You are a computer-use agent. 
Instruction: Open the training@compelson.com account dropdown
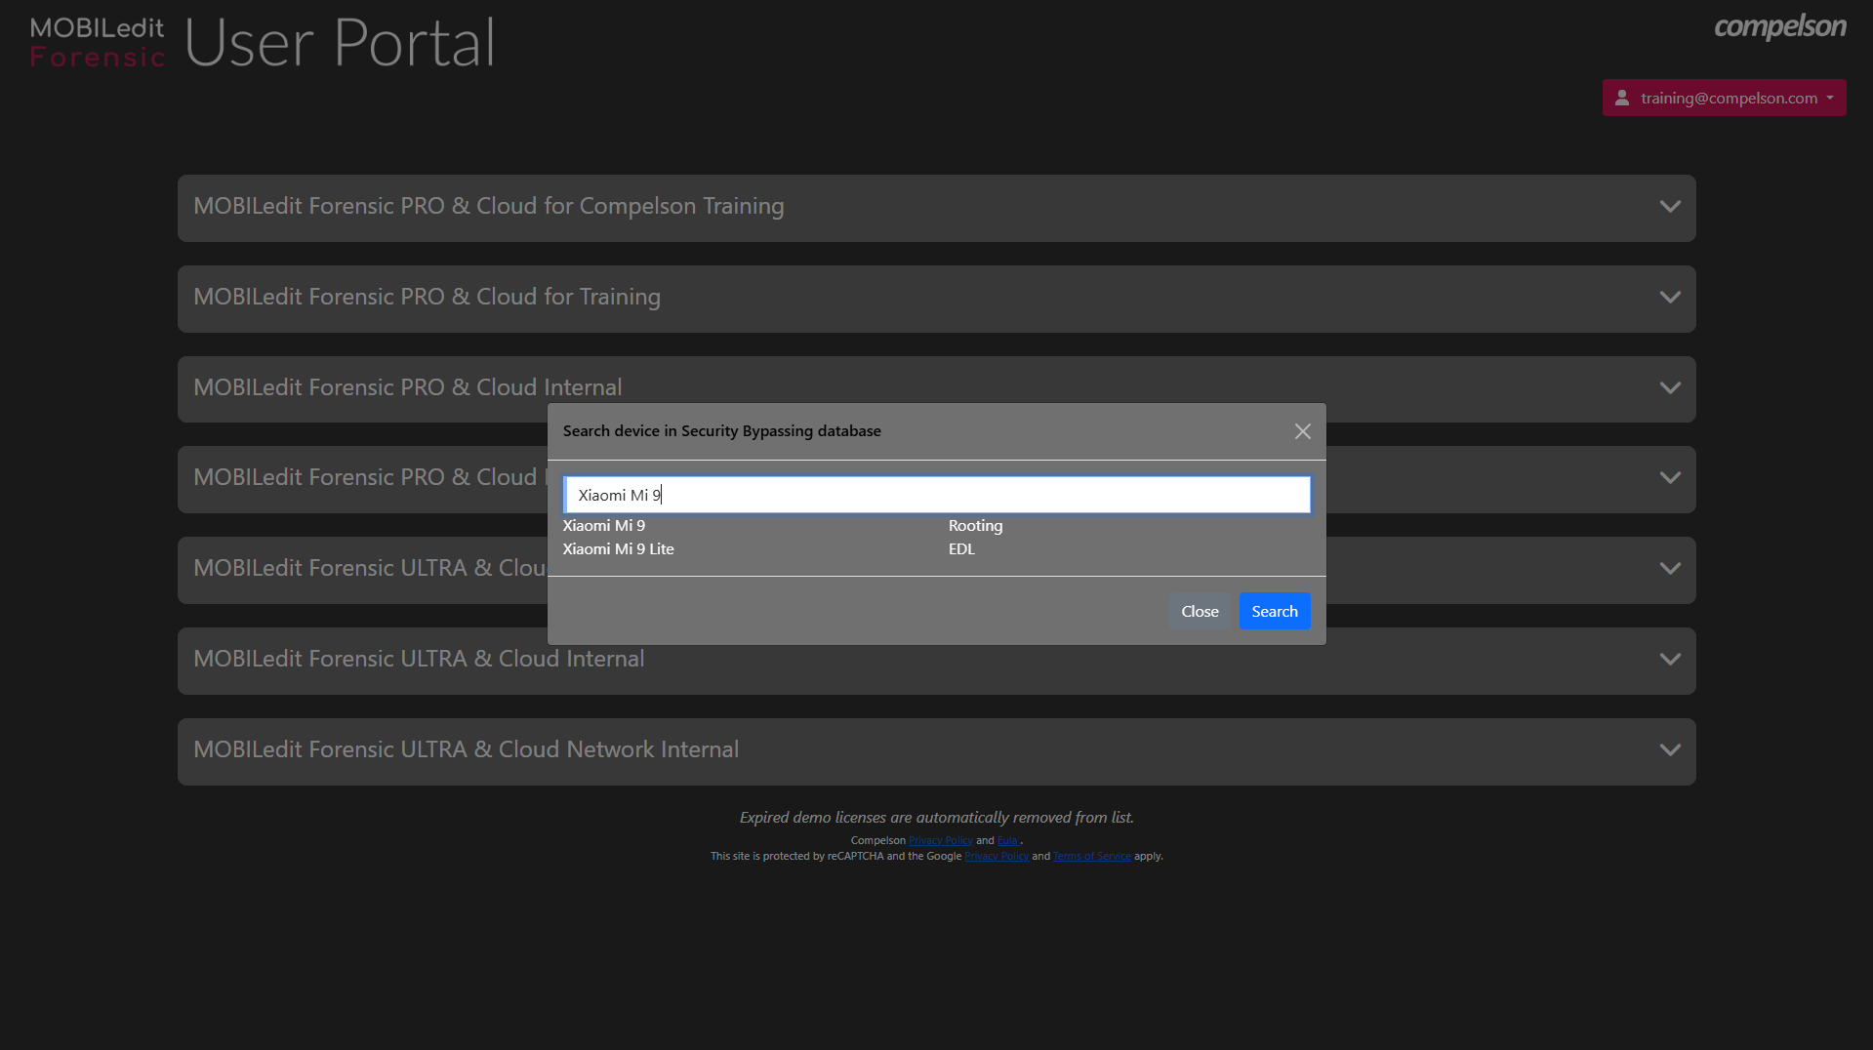(1724, 98)
